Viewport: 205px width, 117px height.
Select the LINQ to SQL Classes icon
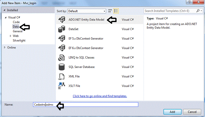tap(61, 58)
